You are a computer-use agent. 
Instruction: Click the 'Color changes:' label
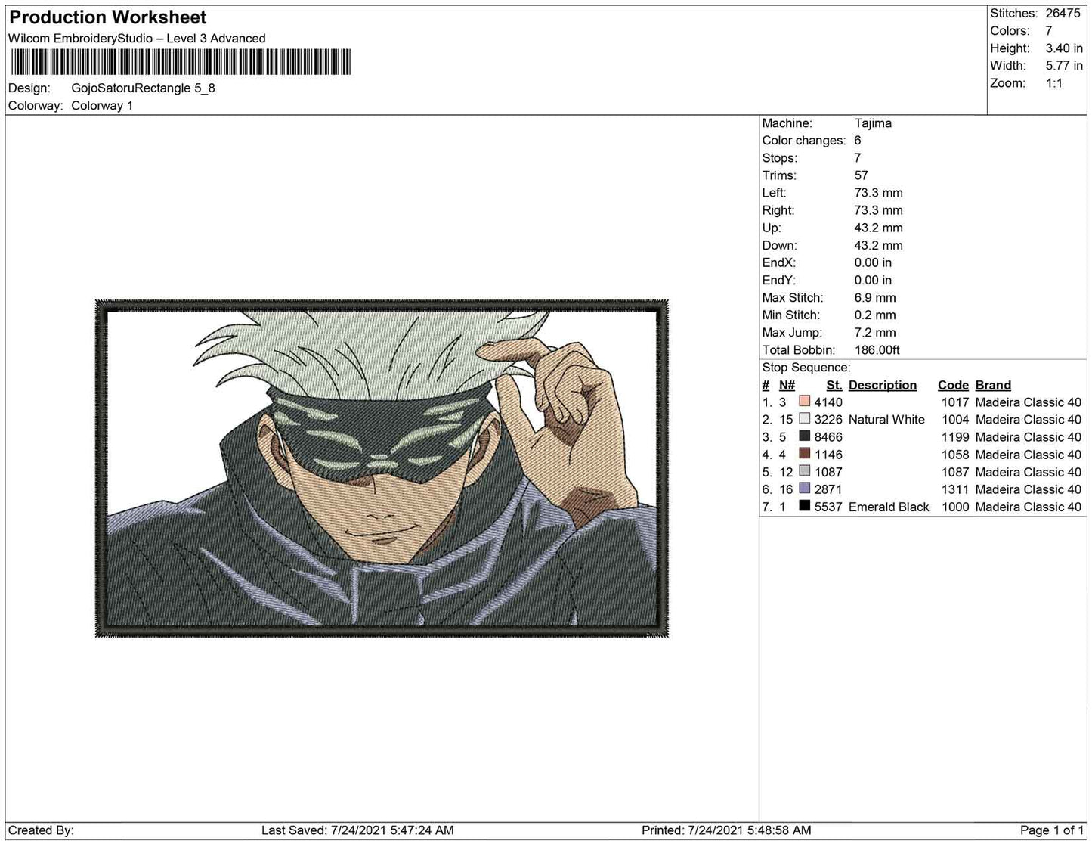[804, 140]
